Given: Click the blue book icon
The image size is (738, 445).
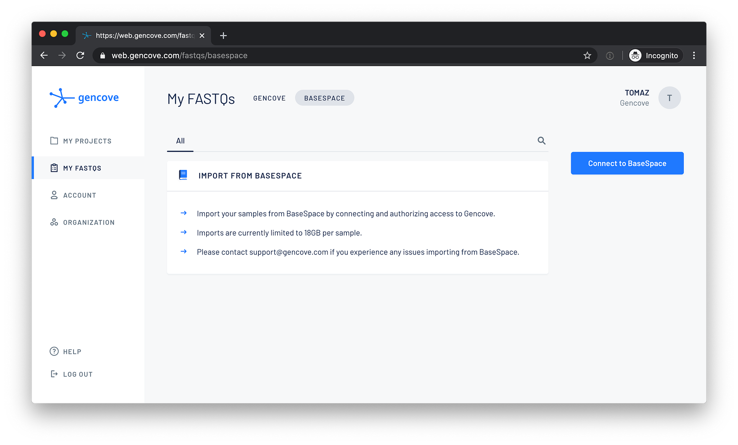Looking at the screenshot, I should coord(183,175).
